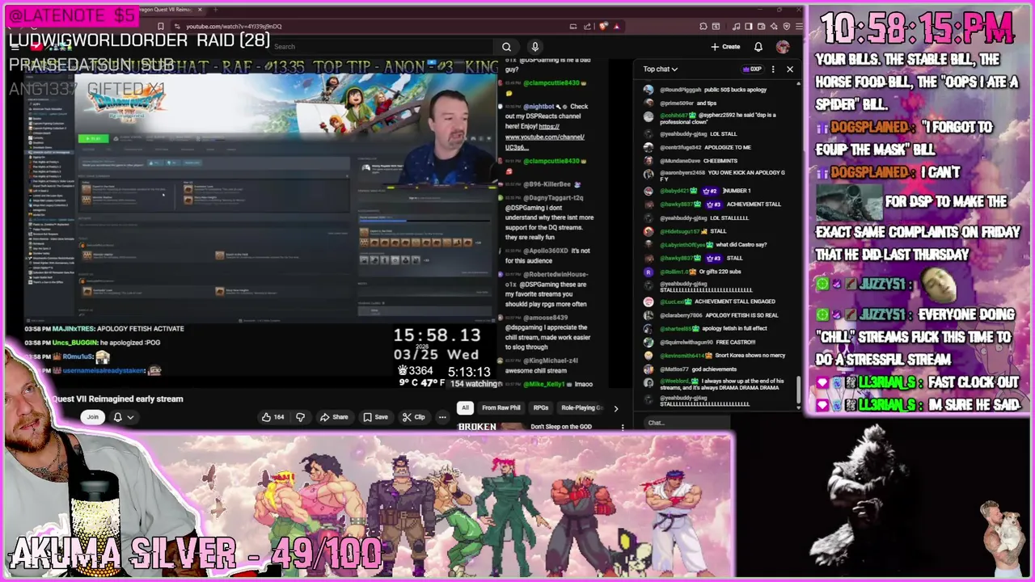Click the YouTube search magnifier button
This screenshot has height=582, width=1035.
tap(506, 47)
